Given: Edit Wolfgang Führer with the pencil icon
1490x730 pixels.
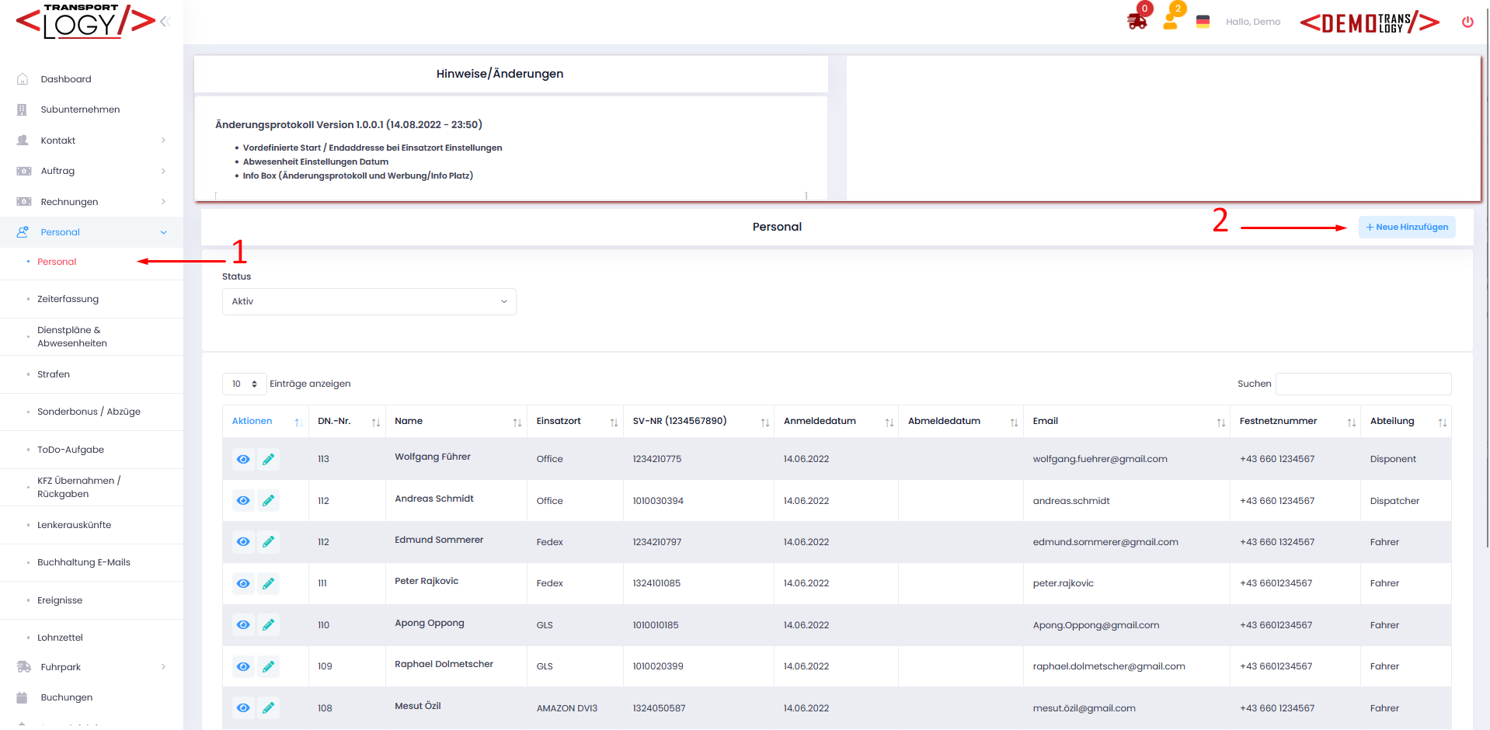Looking at the screenshot, I should pyautogui.click(x=268, y=459).
